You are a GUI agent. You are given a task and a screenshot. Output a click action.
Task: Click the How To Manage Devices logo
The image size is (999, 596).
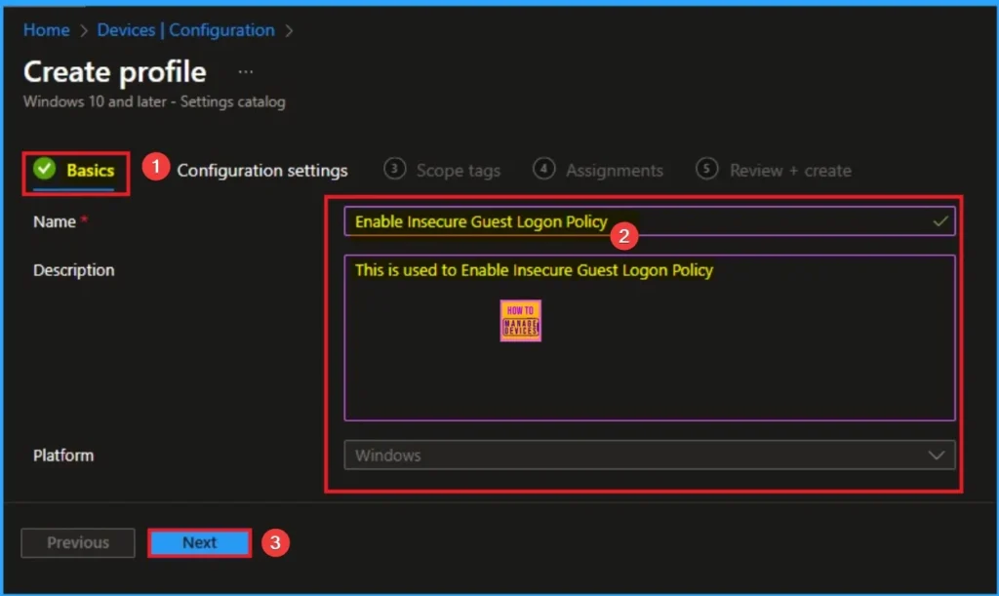pos(520,320)
